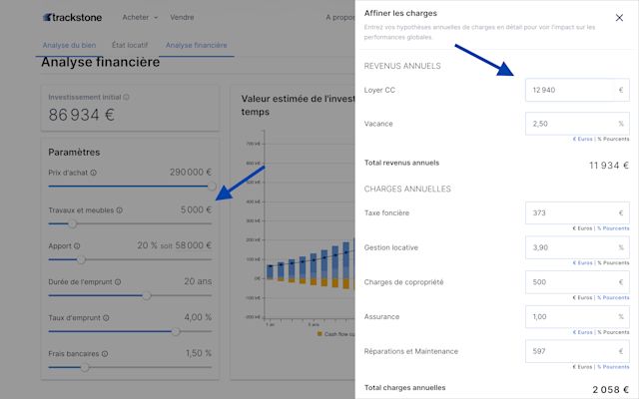
Task: Click the Prix d'achat info icon
Action: (x=93, y=173)
